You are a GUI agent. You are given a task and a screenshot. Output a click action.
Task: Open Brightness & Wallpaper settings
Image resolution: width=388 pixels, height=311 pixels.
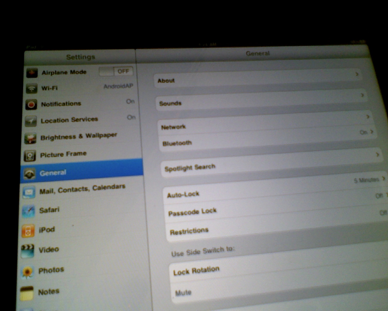(81, 137)
